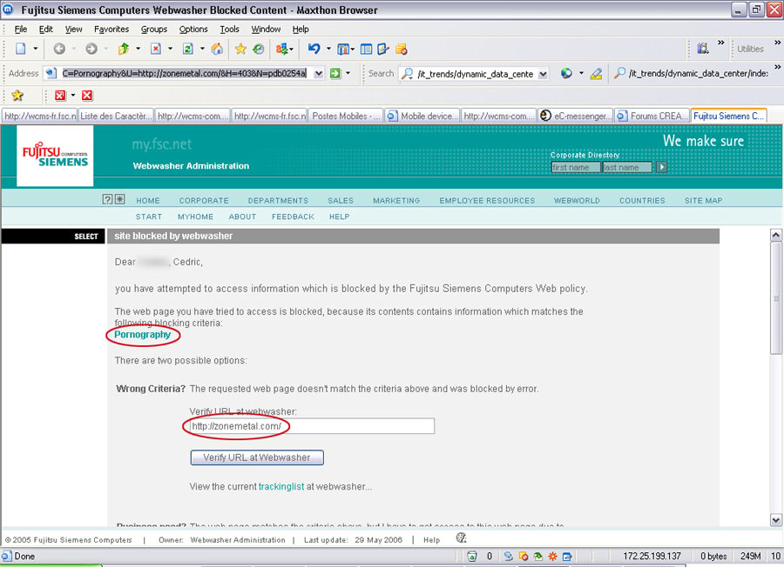This screenshot has width=784, height=567.
Task: Click the Pornography blocking criteria text
Action: coord(143,335)
